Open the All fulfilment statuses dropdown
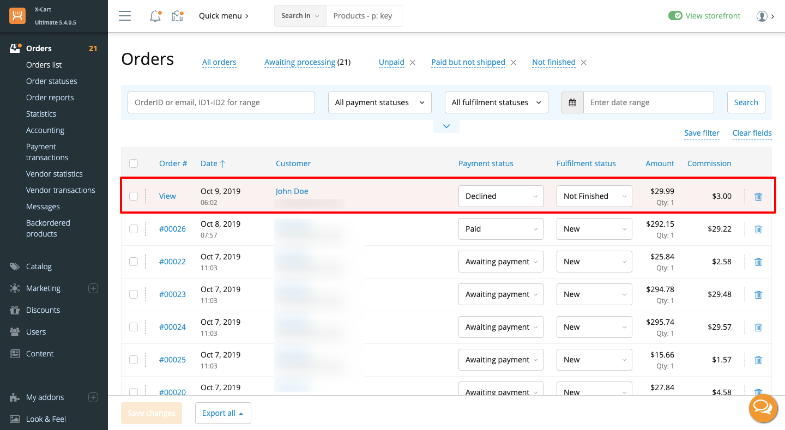Viewport: 785px width, 430px height. tap(497, 102)
